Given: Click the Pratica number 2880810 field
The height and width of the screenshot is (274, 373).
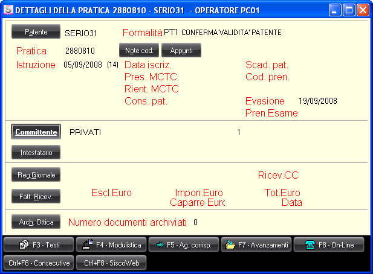Looking at the screenshot, I should click(80, 51).
